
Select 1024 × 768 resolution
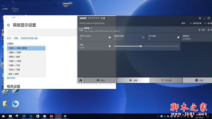click(x=26, y=70)
